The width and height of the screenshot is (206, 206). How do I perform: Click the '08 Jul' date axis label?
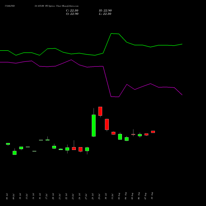[7, 197]
